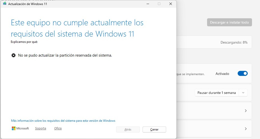Screen dimensions: 260x139
Task: Click the Microsoft logo in the dialog
Action: click(x=20, y=128)
